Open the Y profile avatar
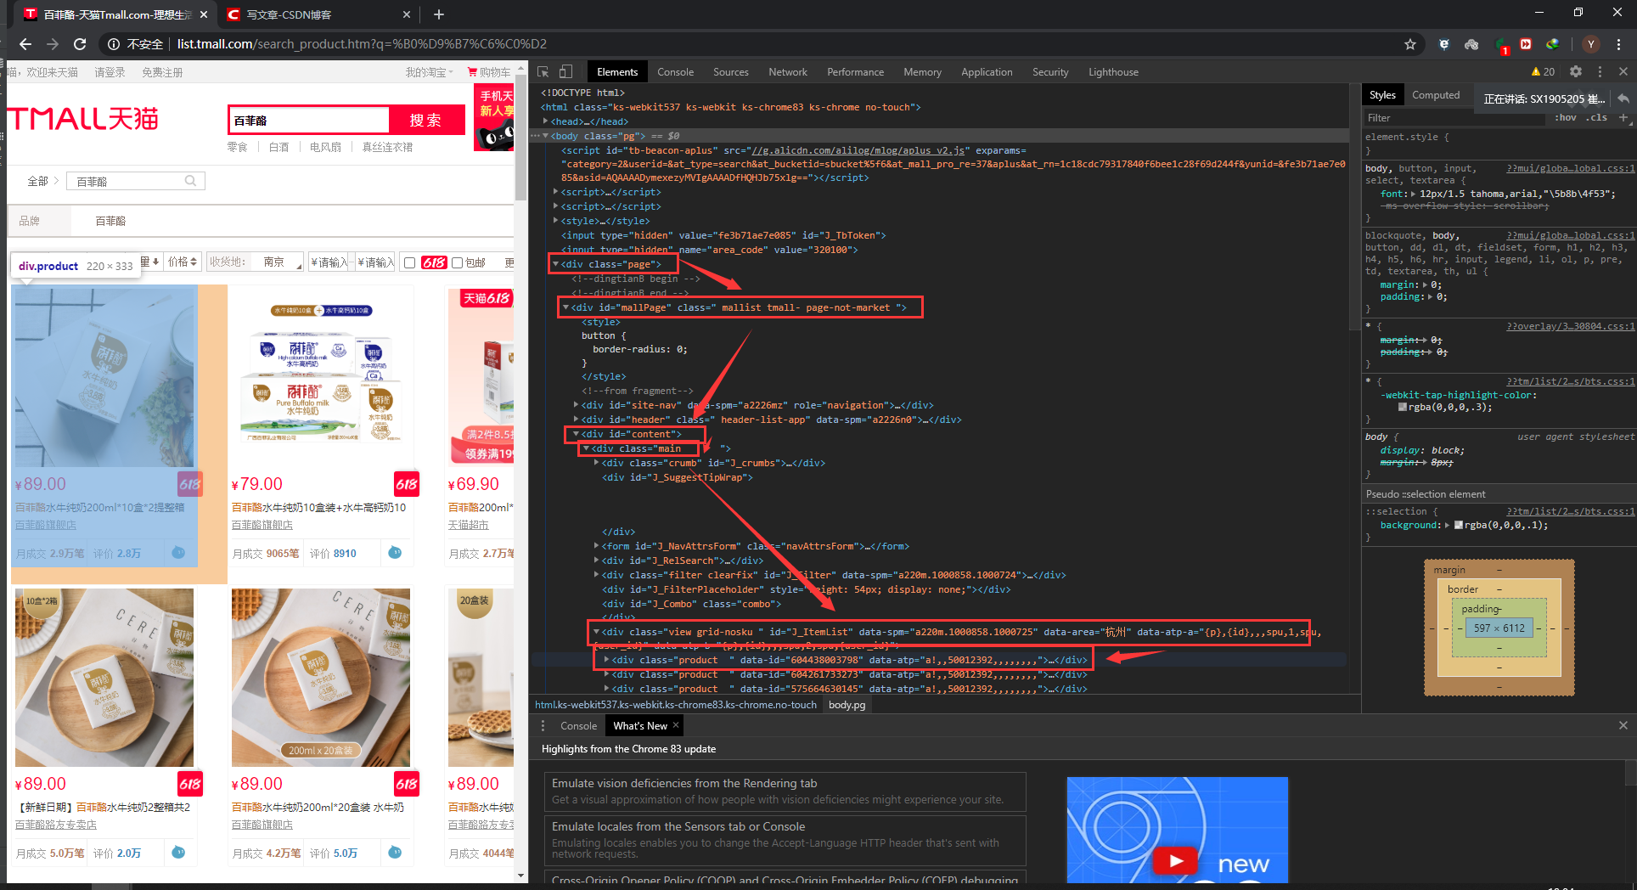The width and height of the screenshot is (1637, 890). [1591, 44]
